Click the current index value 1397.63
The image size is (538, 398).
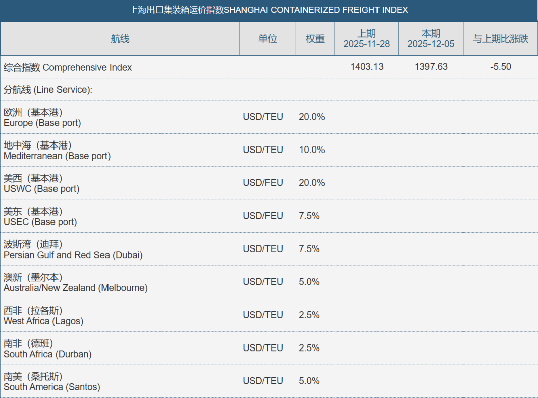point(431,67)
